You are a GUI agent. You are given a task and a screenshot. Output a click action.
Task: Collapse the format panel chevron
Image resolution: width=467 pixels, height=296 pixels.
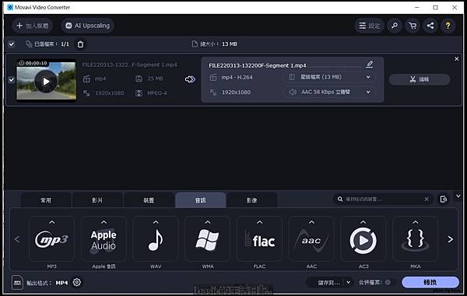pyautogui.click(x=458, y=196)
